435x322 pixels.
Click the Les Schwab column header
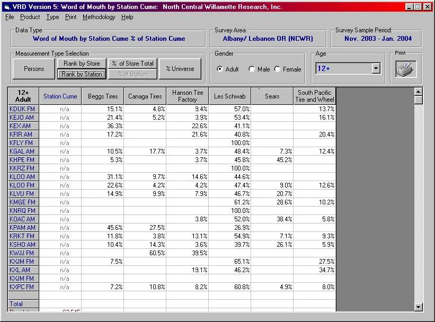point(230,96)
